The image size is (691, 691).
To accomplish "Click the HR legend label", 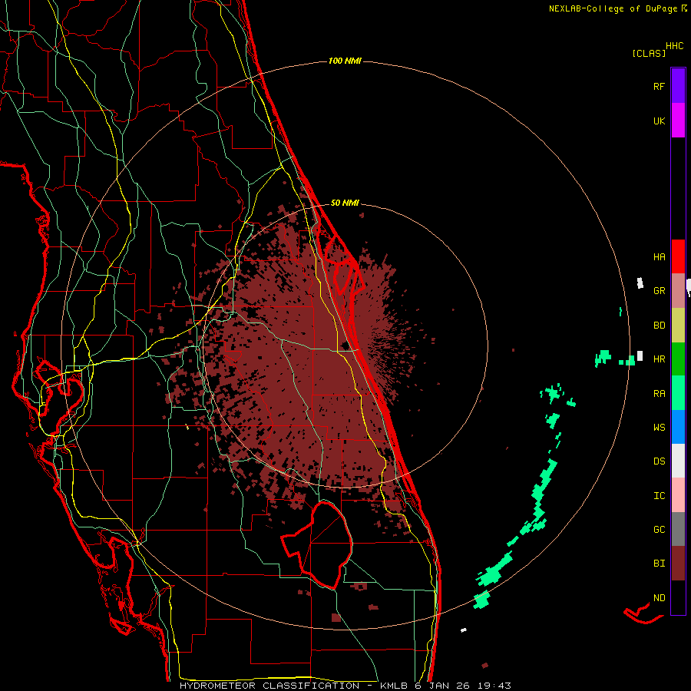I will 659,359.
